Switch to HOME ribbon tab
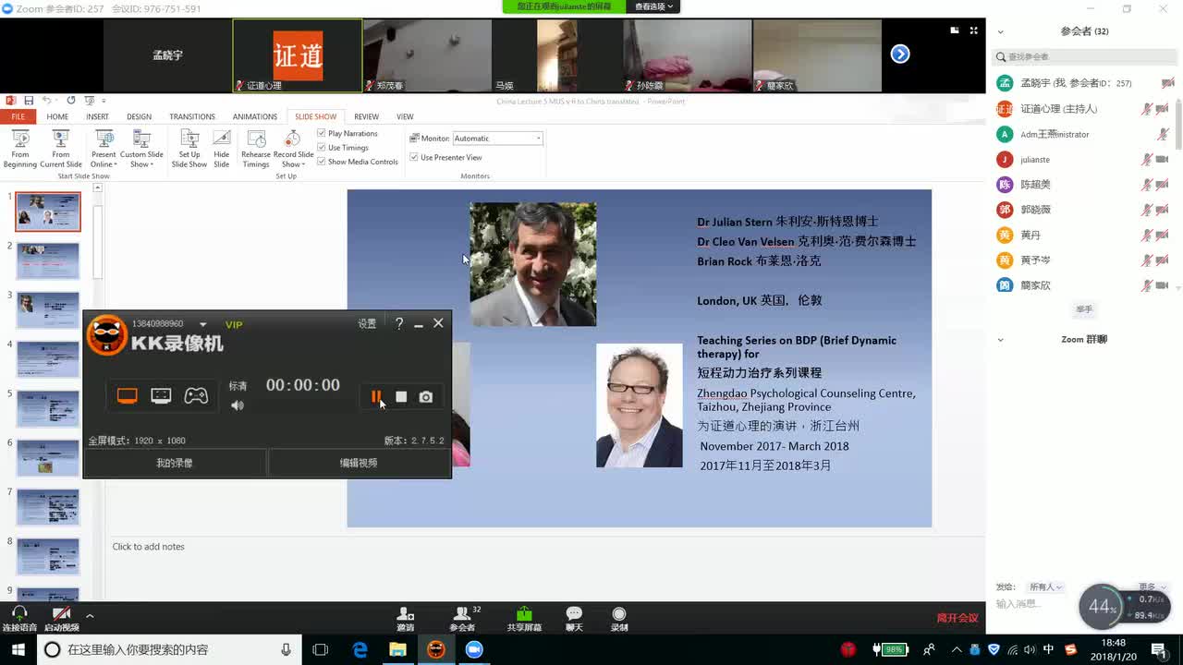This screenshot has height=665, width=1183. pyautogui.click(x=57, y=116)
